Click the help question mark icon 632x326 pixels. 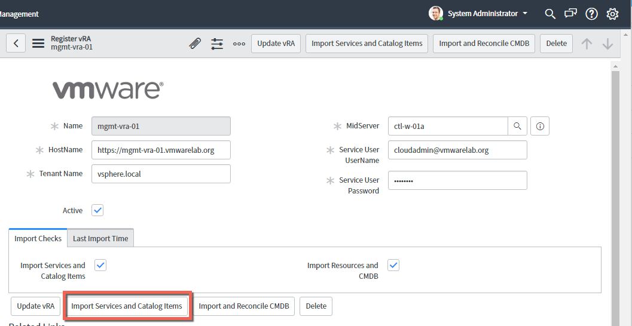point(591,14)
